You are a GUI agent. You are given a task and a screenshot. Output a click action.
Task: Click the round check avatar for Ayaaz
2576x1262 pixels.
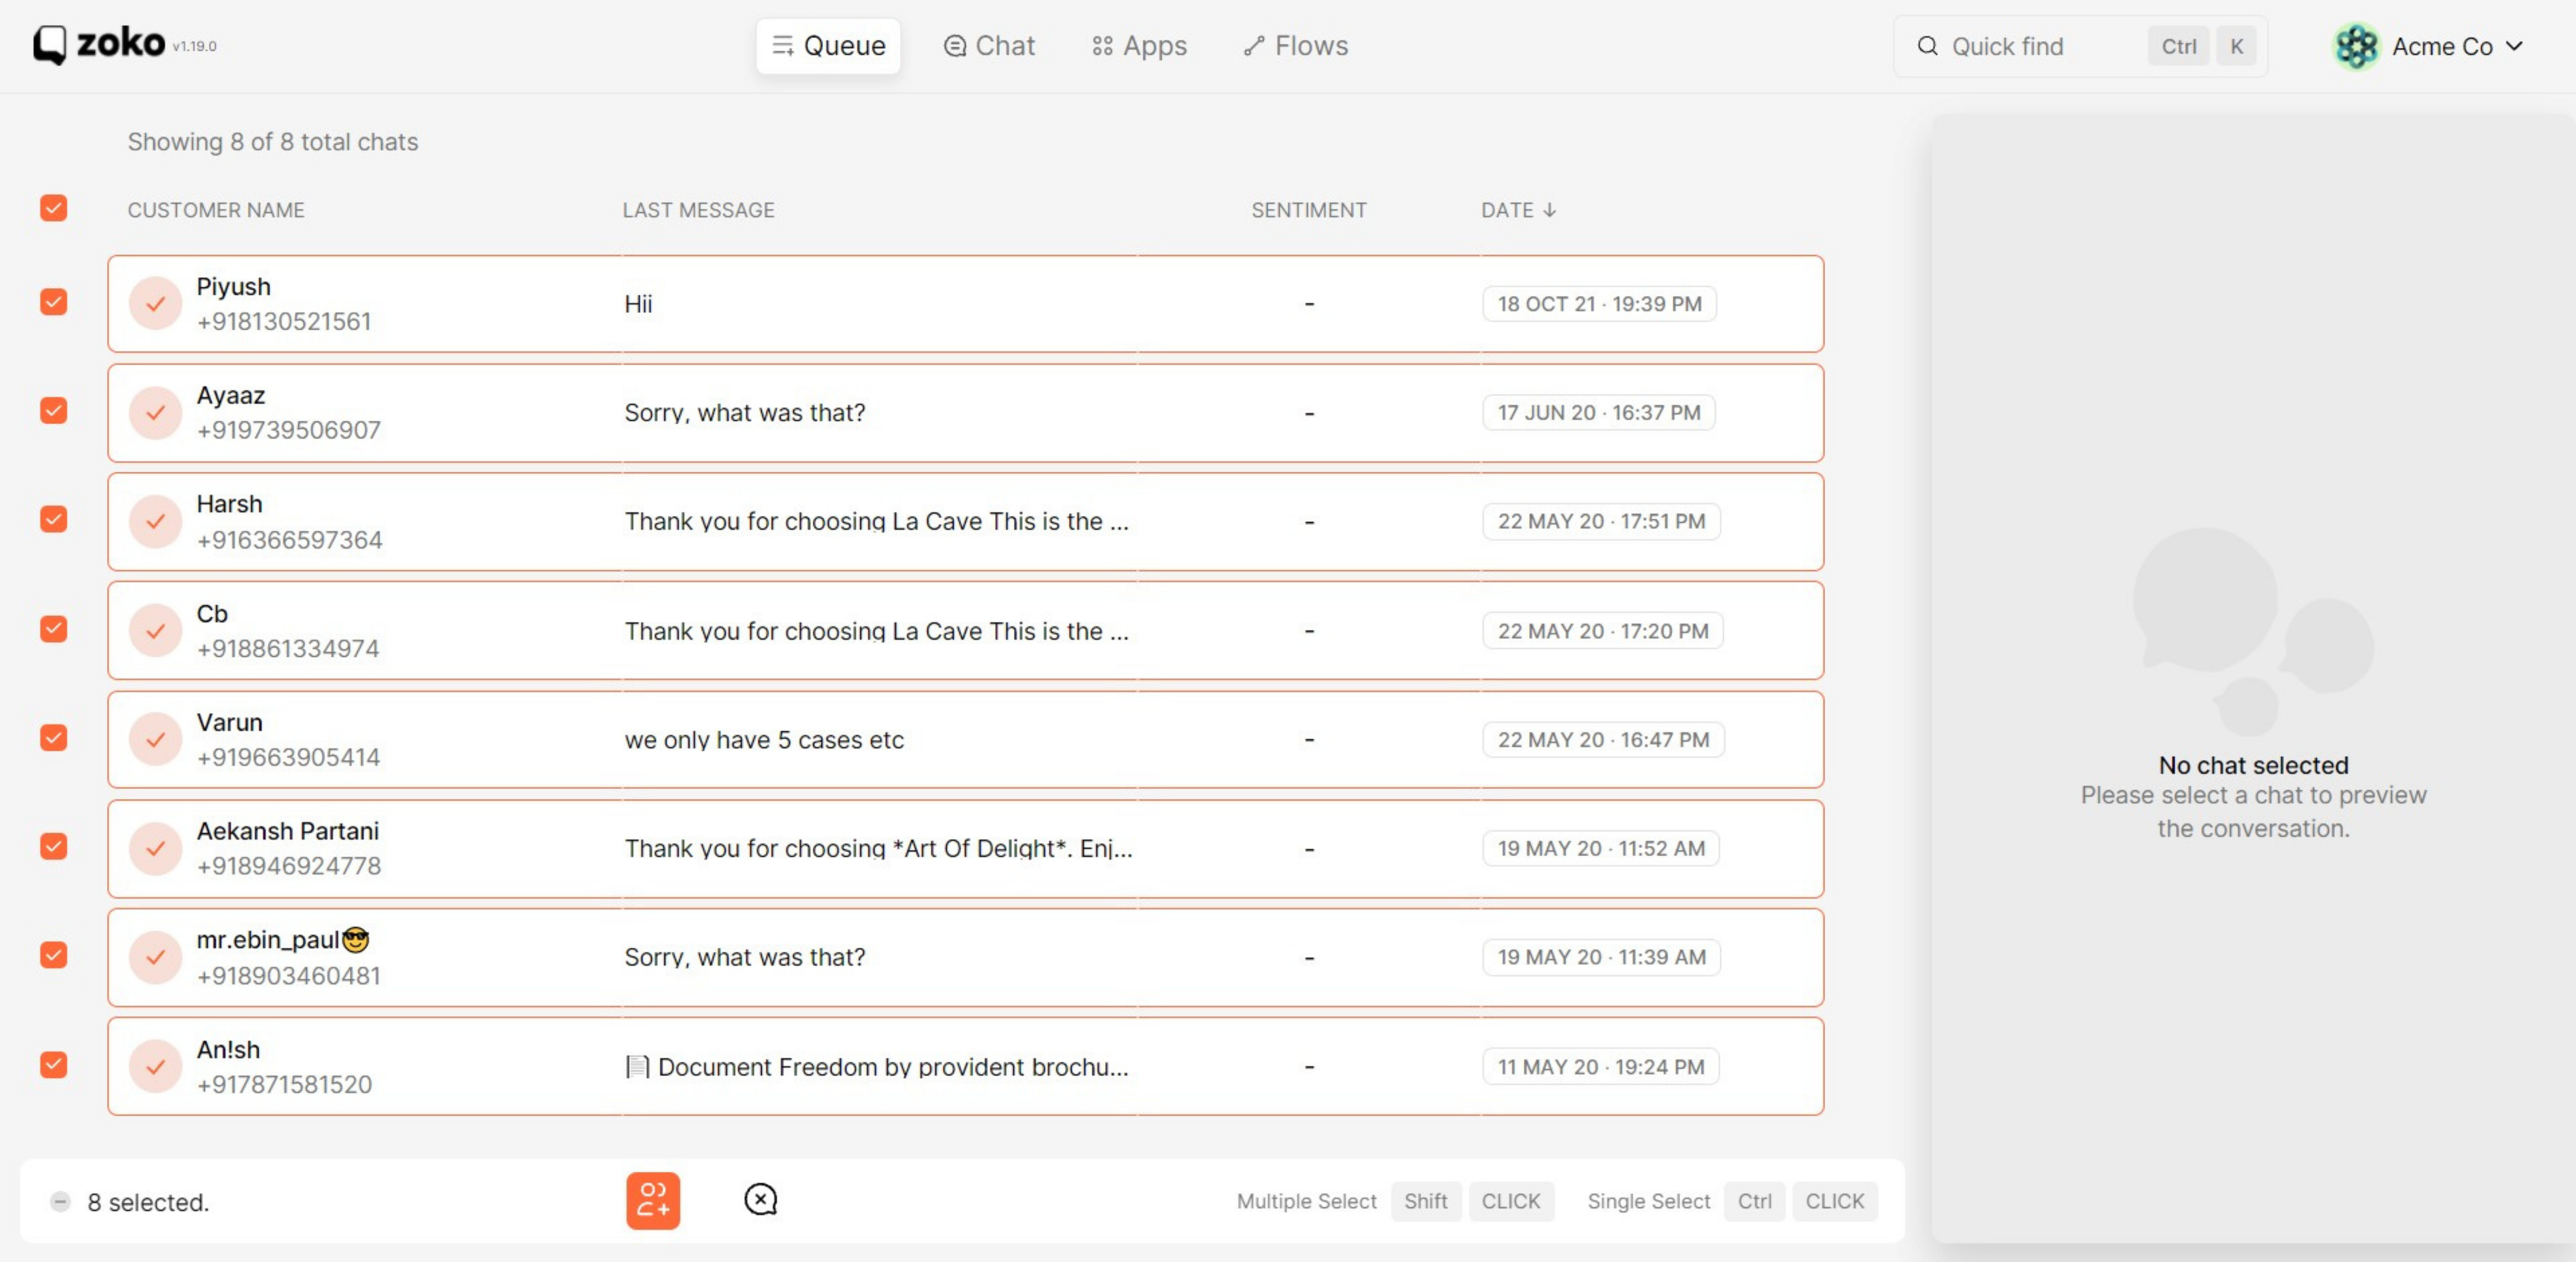click(x=155, y=412)
